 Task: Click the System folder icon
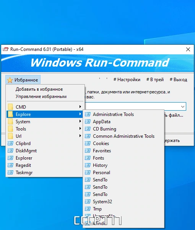point(10,122)
